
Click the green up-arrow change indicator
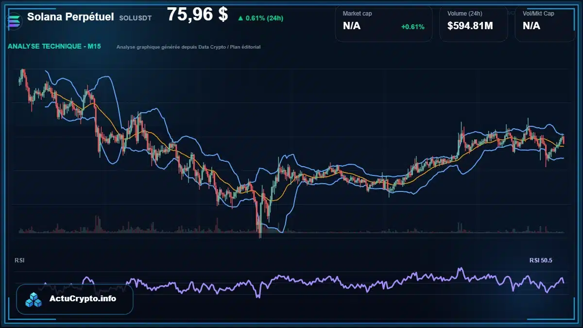240,18
